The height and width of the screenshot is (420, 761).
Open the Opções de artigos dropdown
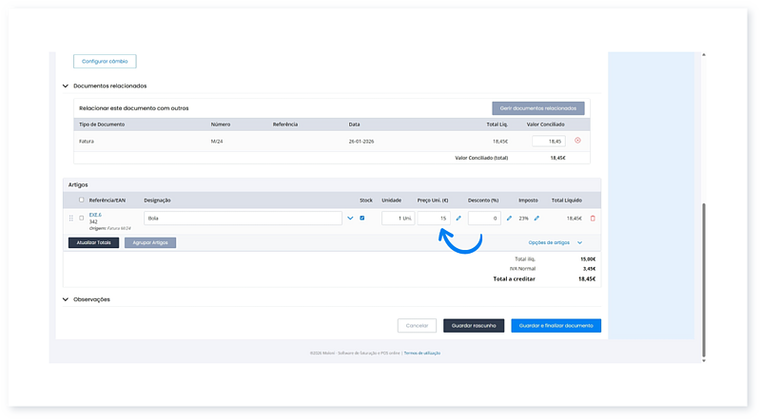(x=555, y=242)
